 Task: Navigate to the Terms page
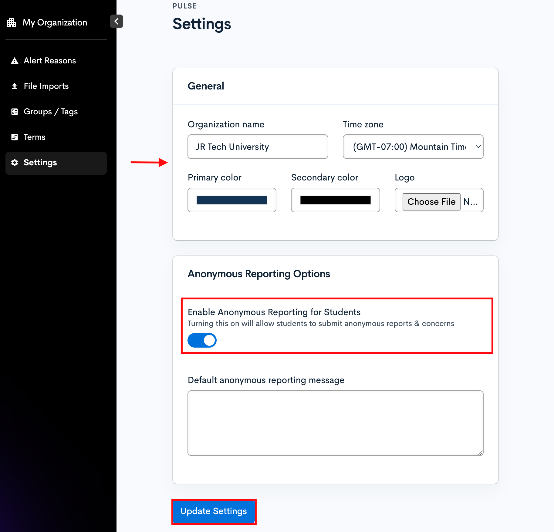click(56, 137)
